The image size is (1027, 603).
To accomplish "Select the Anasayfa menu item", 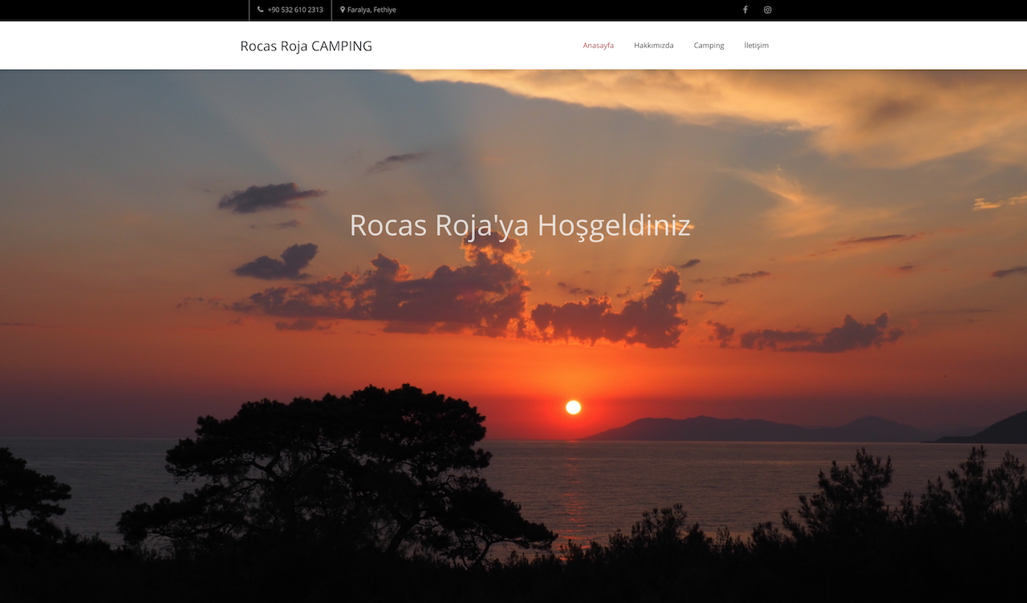I will 599,46.
